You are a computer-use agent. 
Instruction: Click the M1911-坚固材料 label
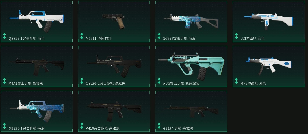[x=99, y=39]
